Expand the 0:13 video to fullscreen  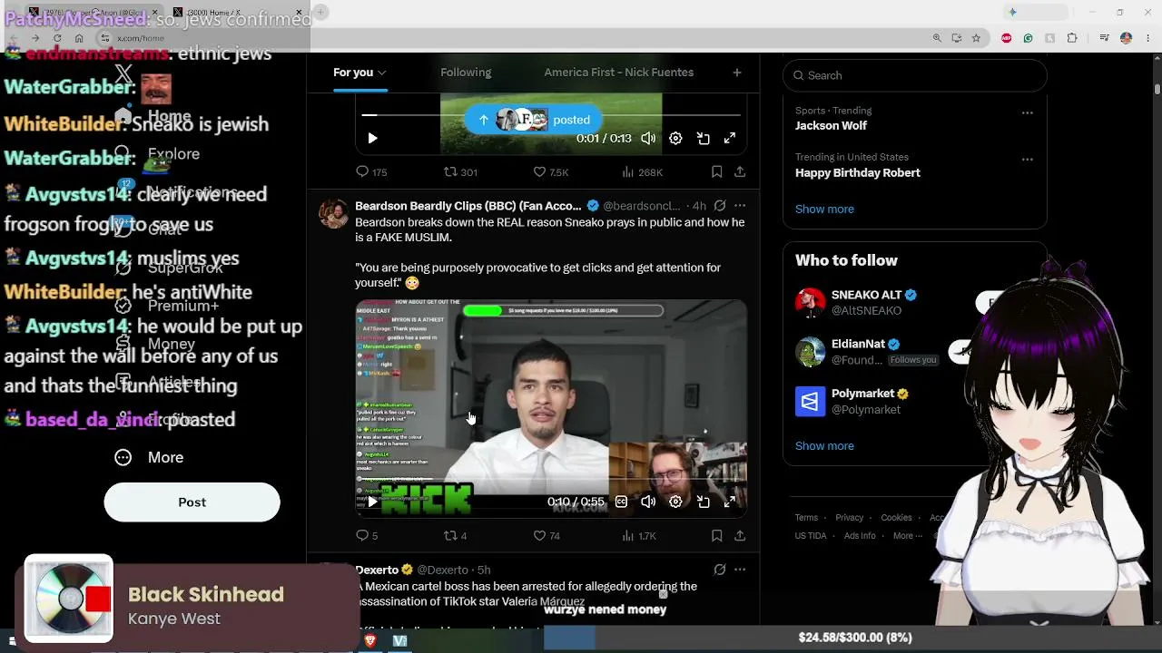(x=730, y=139)
